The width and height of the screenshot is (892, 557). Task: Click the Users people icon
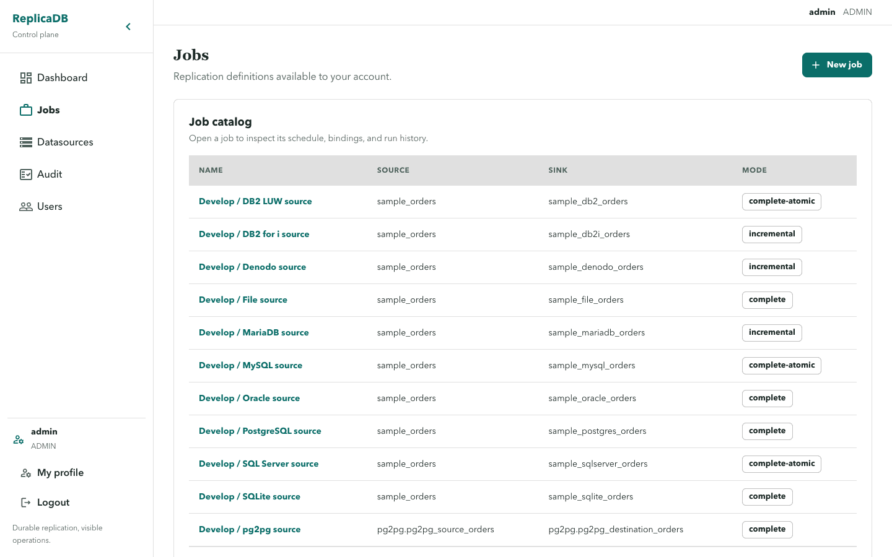coord(26,207)
